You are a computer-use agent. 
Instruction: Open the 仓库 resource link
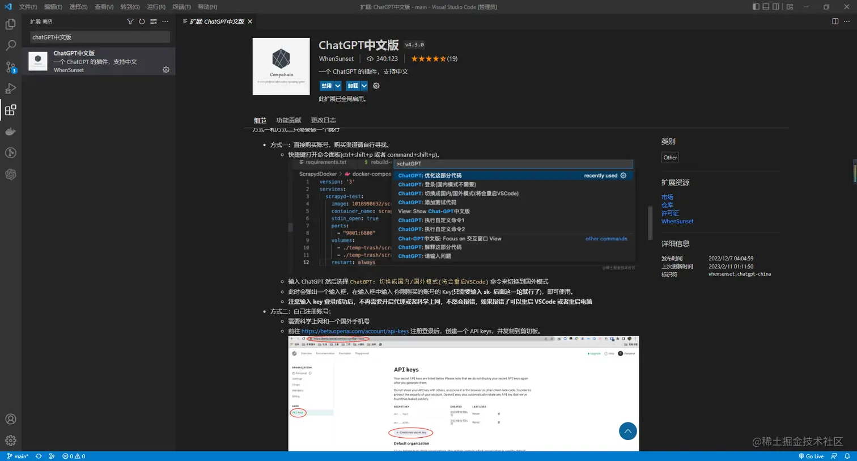pyautogui.click(x=667, y=205)
